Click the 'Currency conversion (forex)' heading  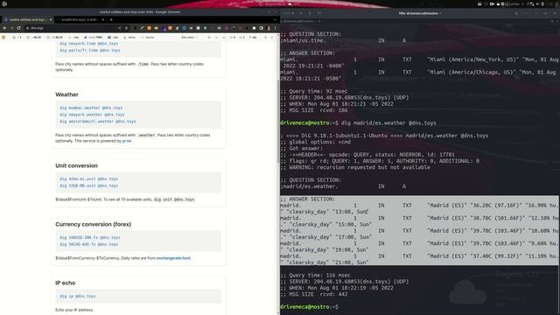[94, 224]
